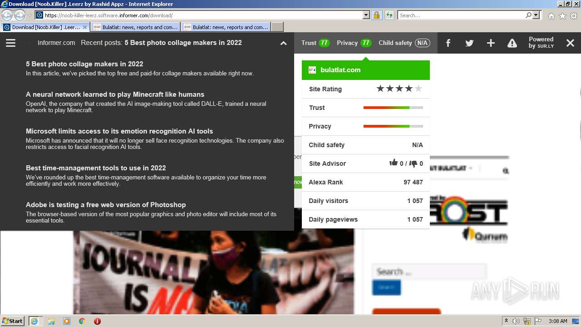Refresh page with the refresh icon
The image size is (581, 327).
389,15
